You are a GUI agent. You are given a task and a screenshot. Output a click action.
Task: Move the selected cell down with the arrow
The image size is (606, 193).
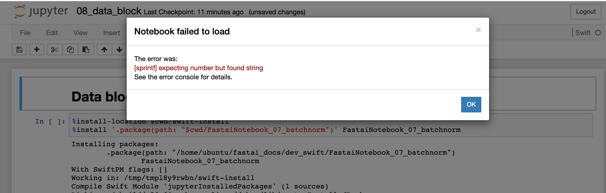119,49
